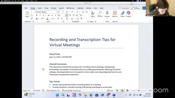Click the Editor icon
175x98 pixels.
coord(122,13)
